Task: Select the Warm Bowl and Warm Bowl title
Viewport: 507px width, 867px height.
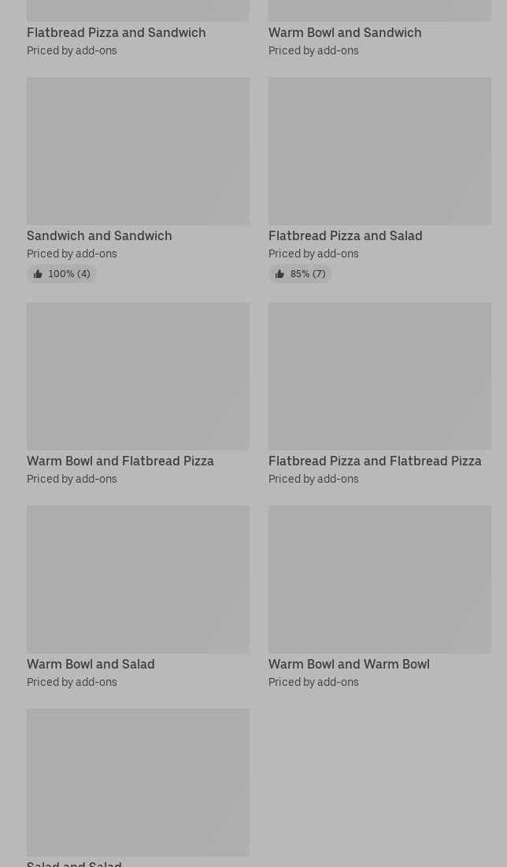Action: (349, 664)
